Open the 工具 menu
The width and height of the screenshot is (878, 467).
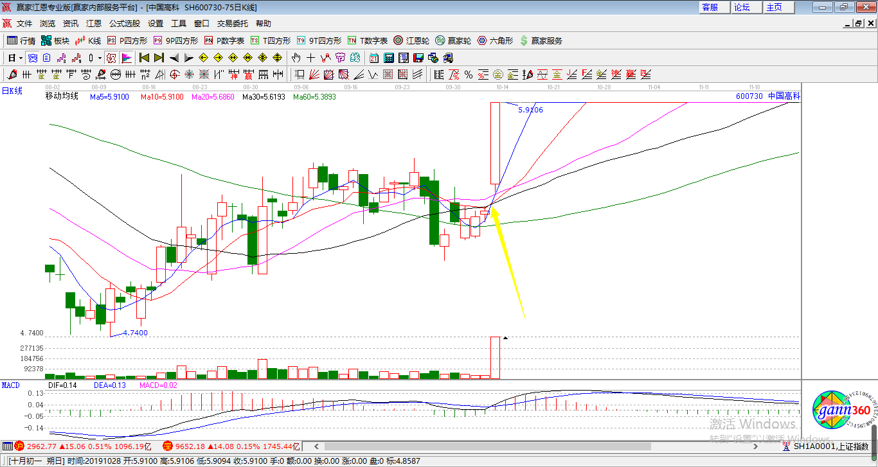pyautogui.click(x=179, y=23)
